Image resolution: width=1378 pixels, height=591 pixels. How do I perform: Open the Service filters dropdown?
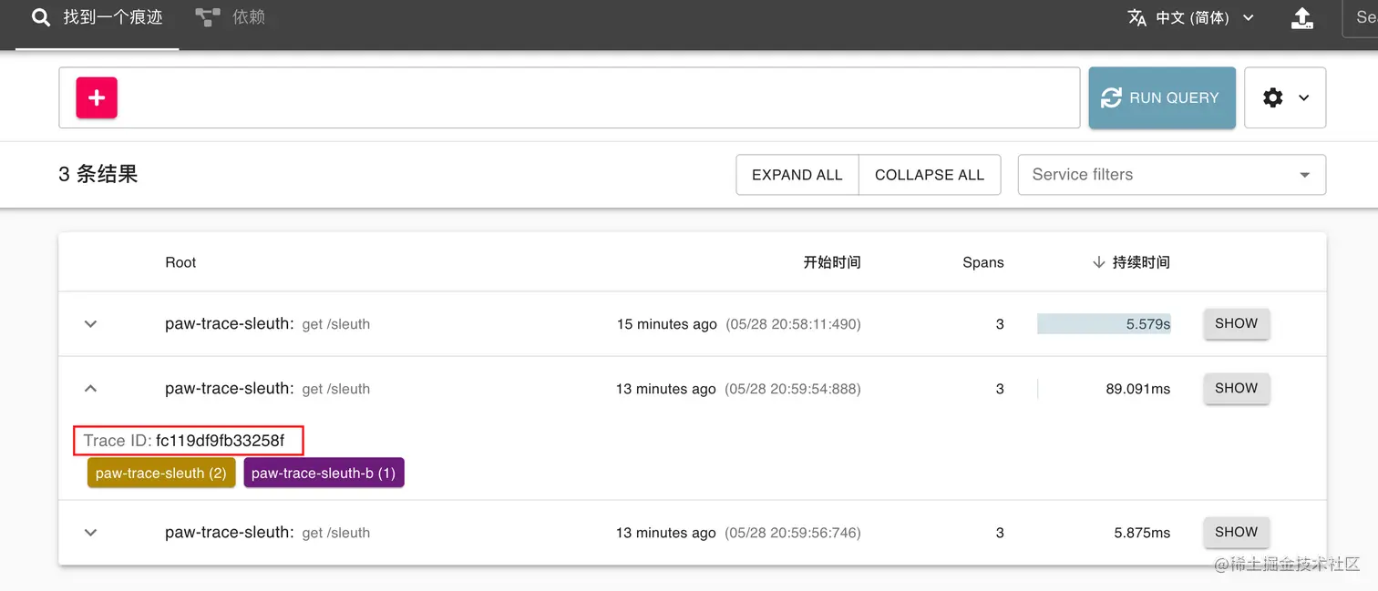[1171, 175]
